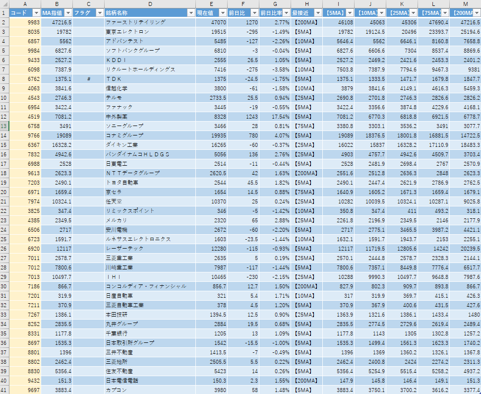The height and width of the screenshot is (394, 481).
Task: Open the 銘柄名称 filter dropdown
Action: [190, 13]
